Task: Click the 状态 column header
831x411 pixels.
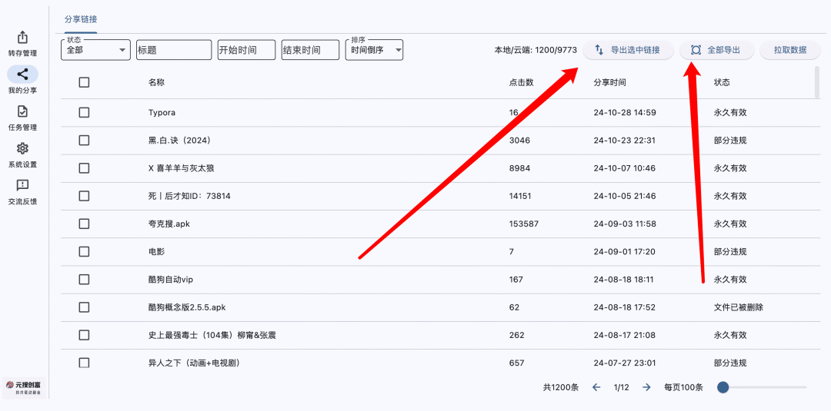Action: pos(722,82)
